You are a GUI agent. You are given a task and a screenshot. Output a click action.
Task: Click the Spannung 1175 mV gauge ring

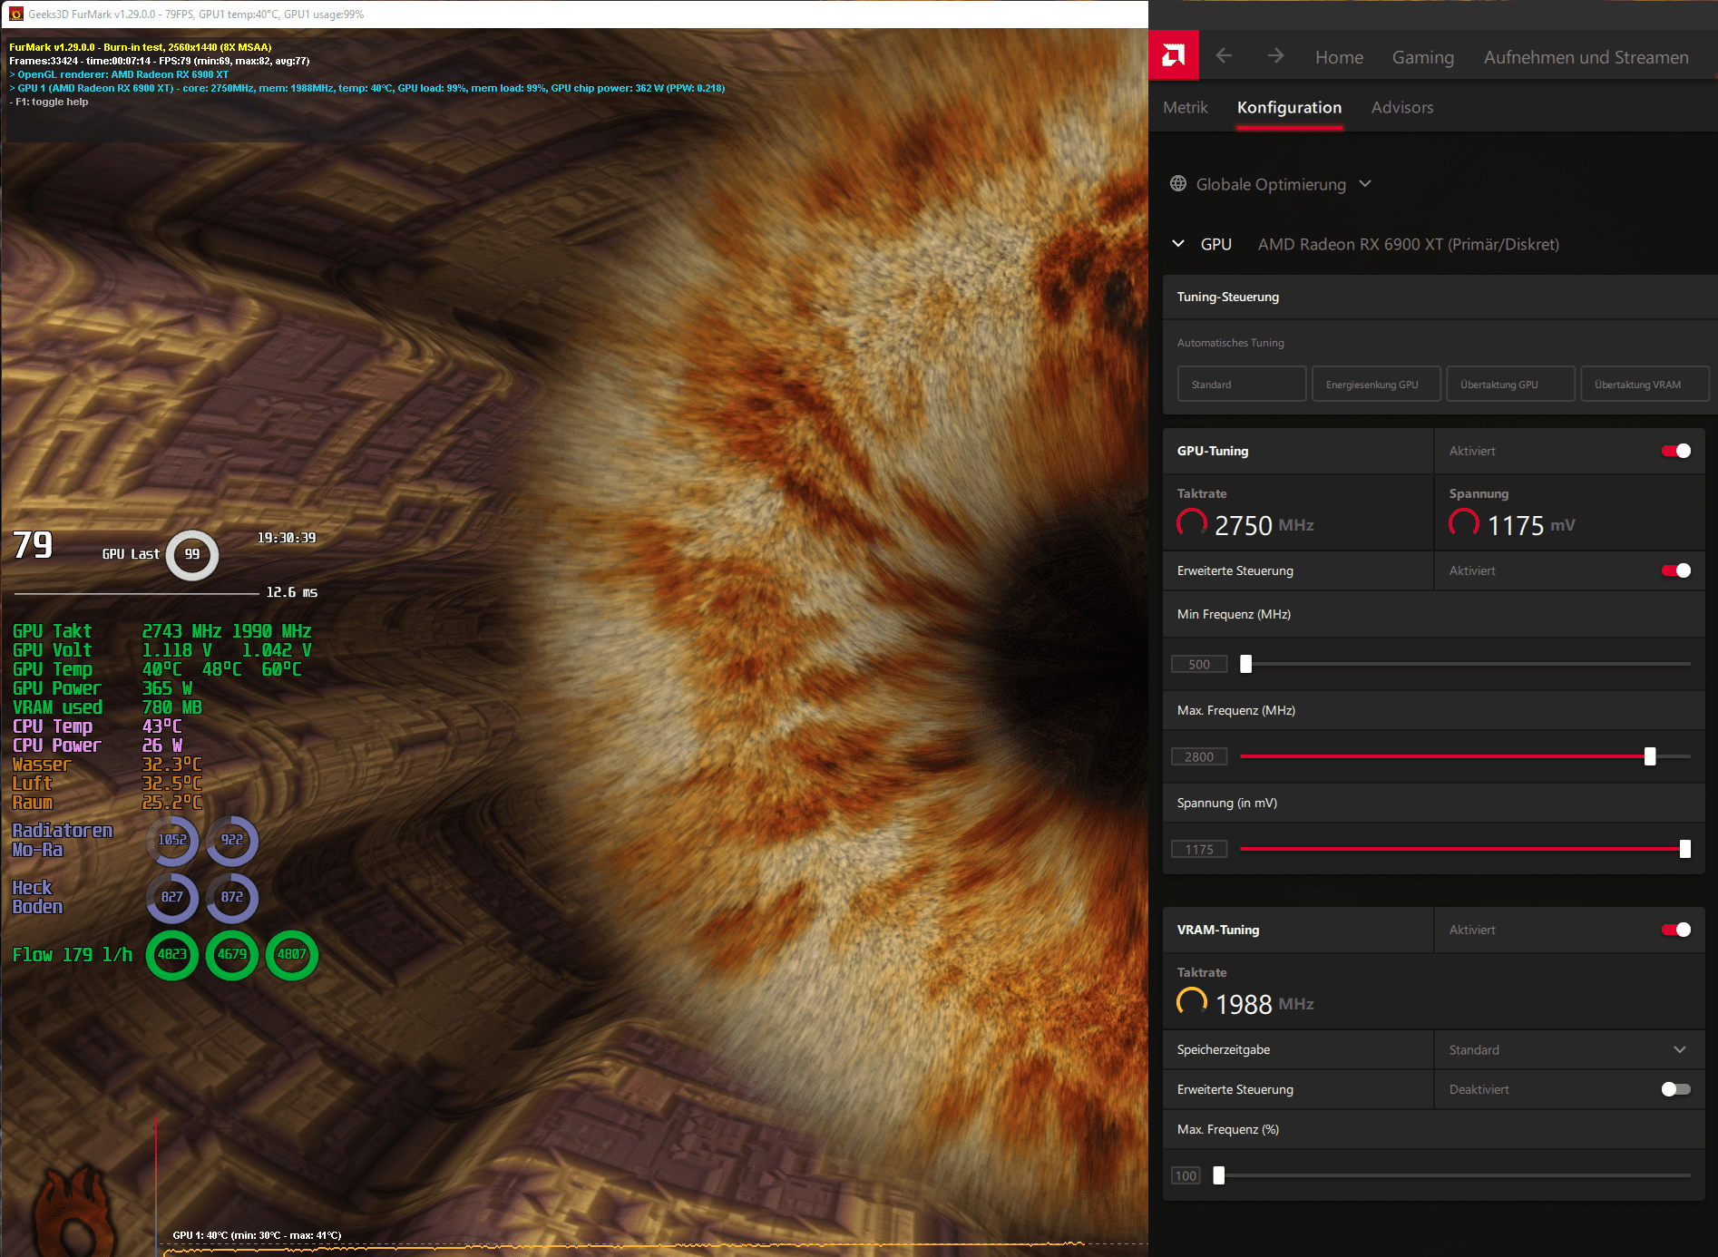[1464, 523]
